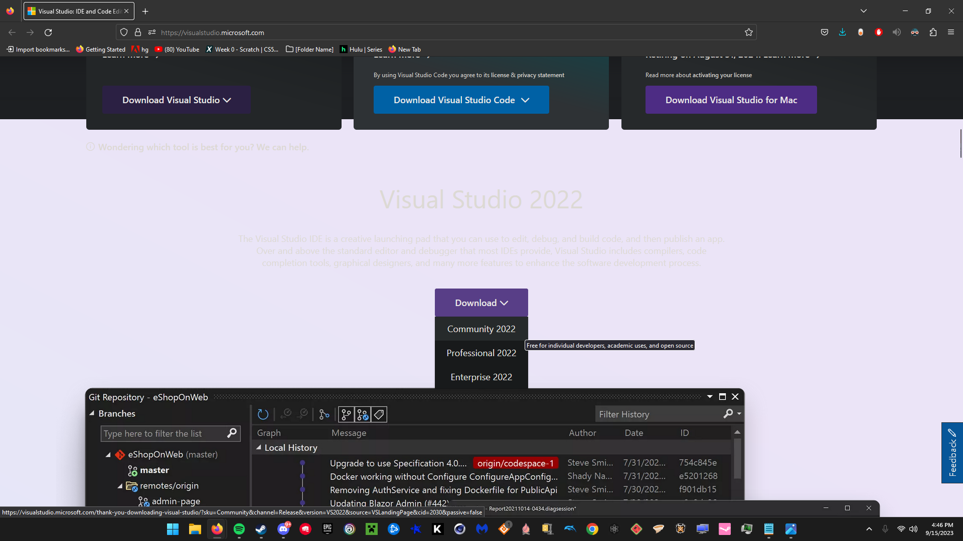Image resolution: width=963 pixels, height=541 pixels.
Task: Expand the Download Visual Studio dropdown
Action: [177, 100]
